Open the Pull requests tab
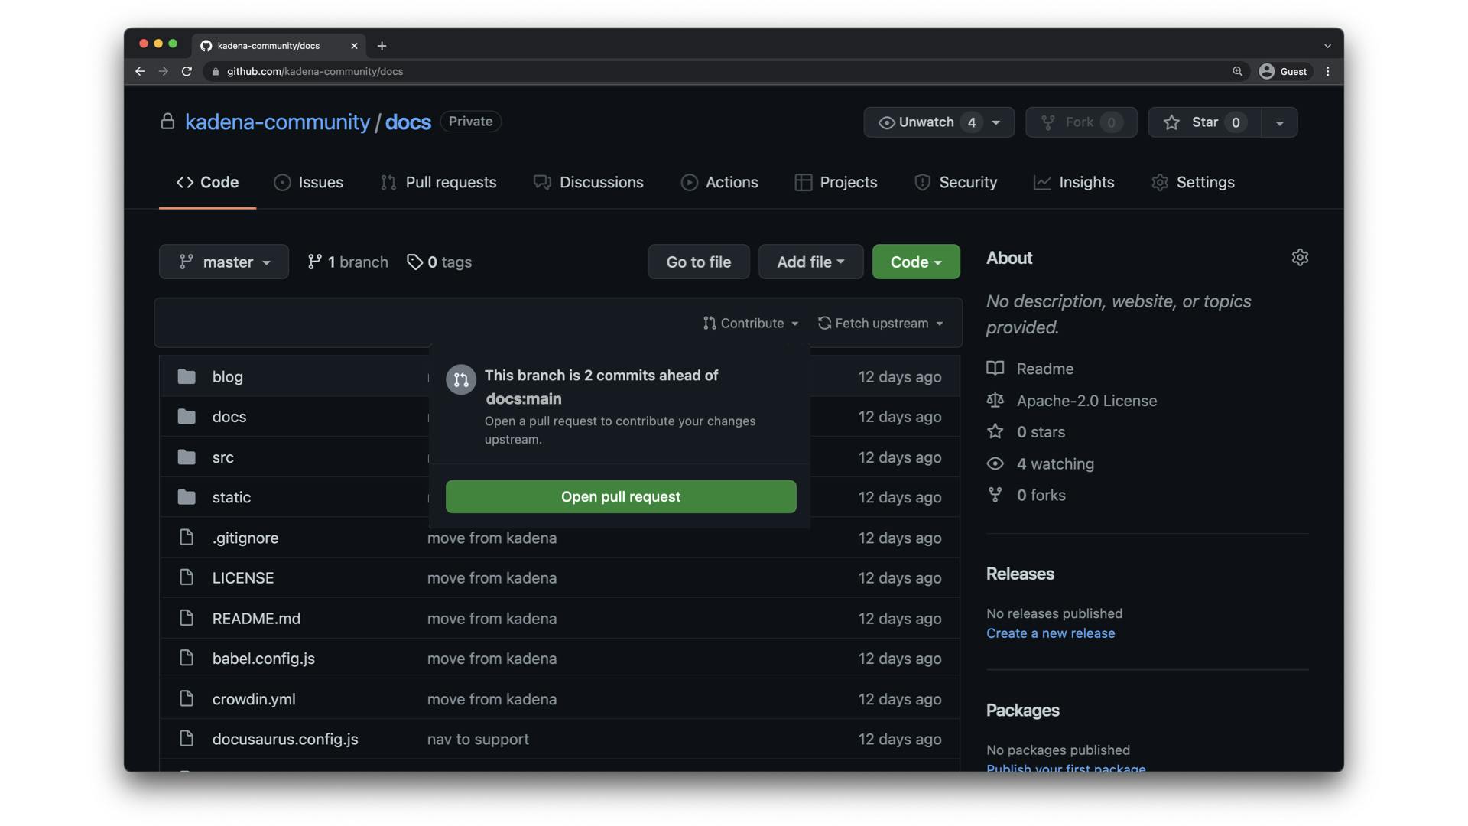Viewport: 1468px width, 826px height. [x=439, y=182]
